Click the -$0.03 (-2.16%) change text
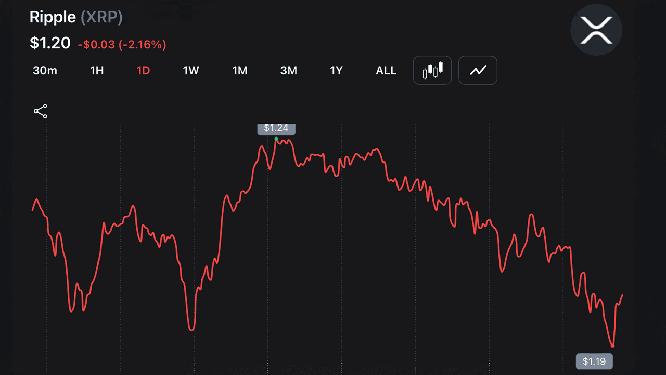The image size is (666, 375). (122, 45)
